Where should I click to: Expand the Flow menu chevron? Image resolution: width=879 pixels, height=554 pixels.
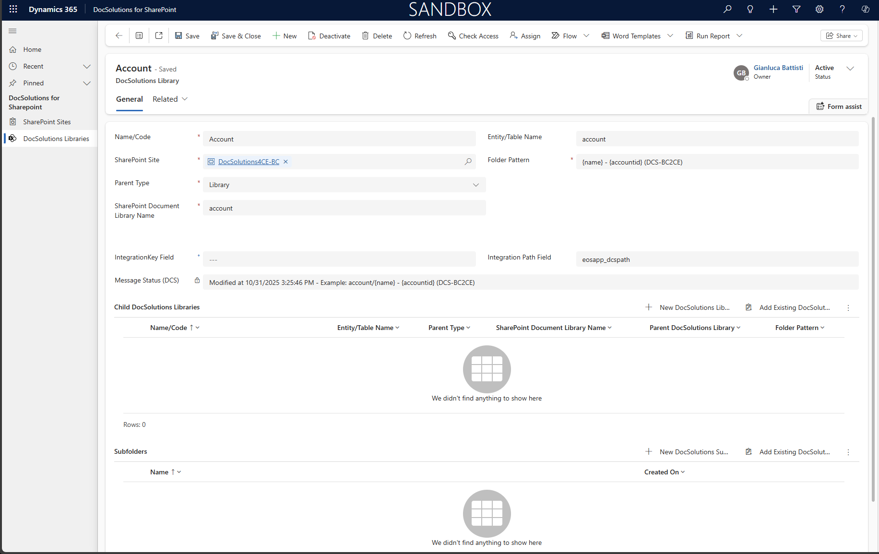(586, 35)
